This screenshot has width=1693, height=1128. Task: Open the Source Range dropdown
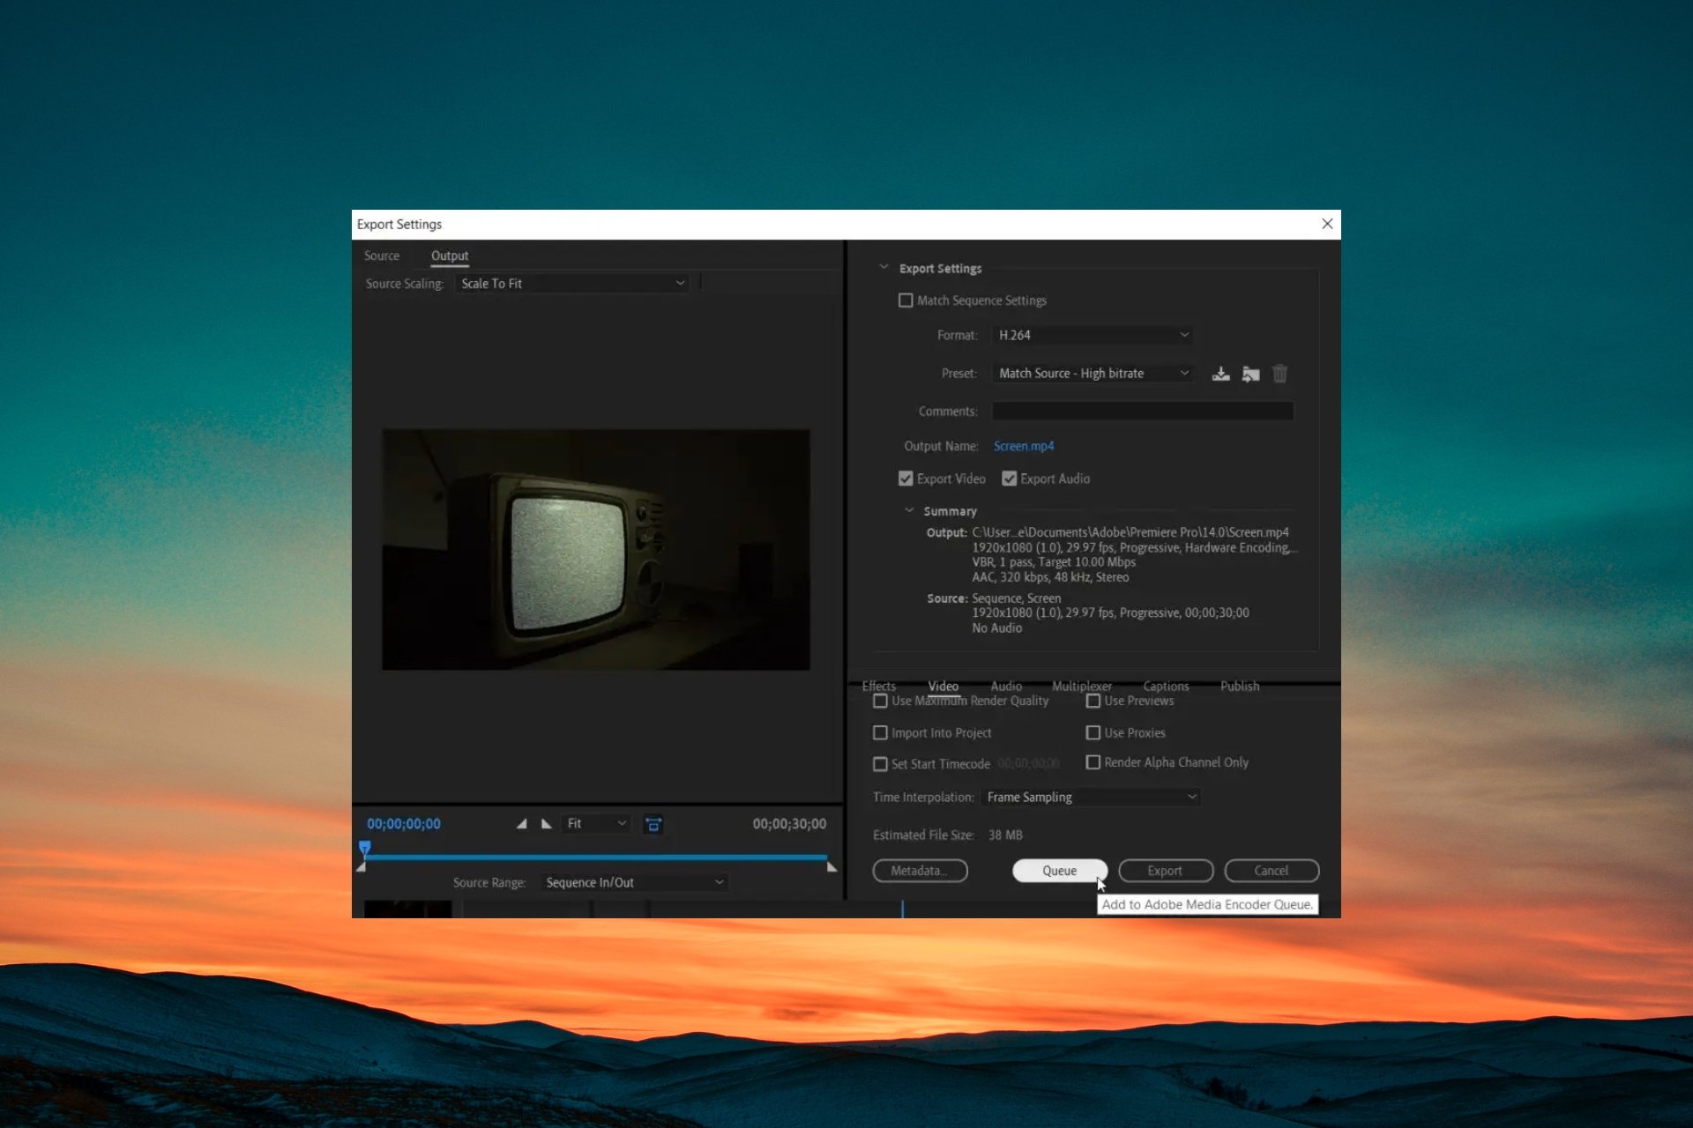coord(634,882)
